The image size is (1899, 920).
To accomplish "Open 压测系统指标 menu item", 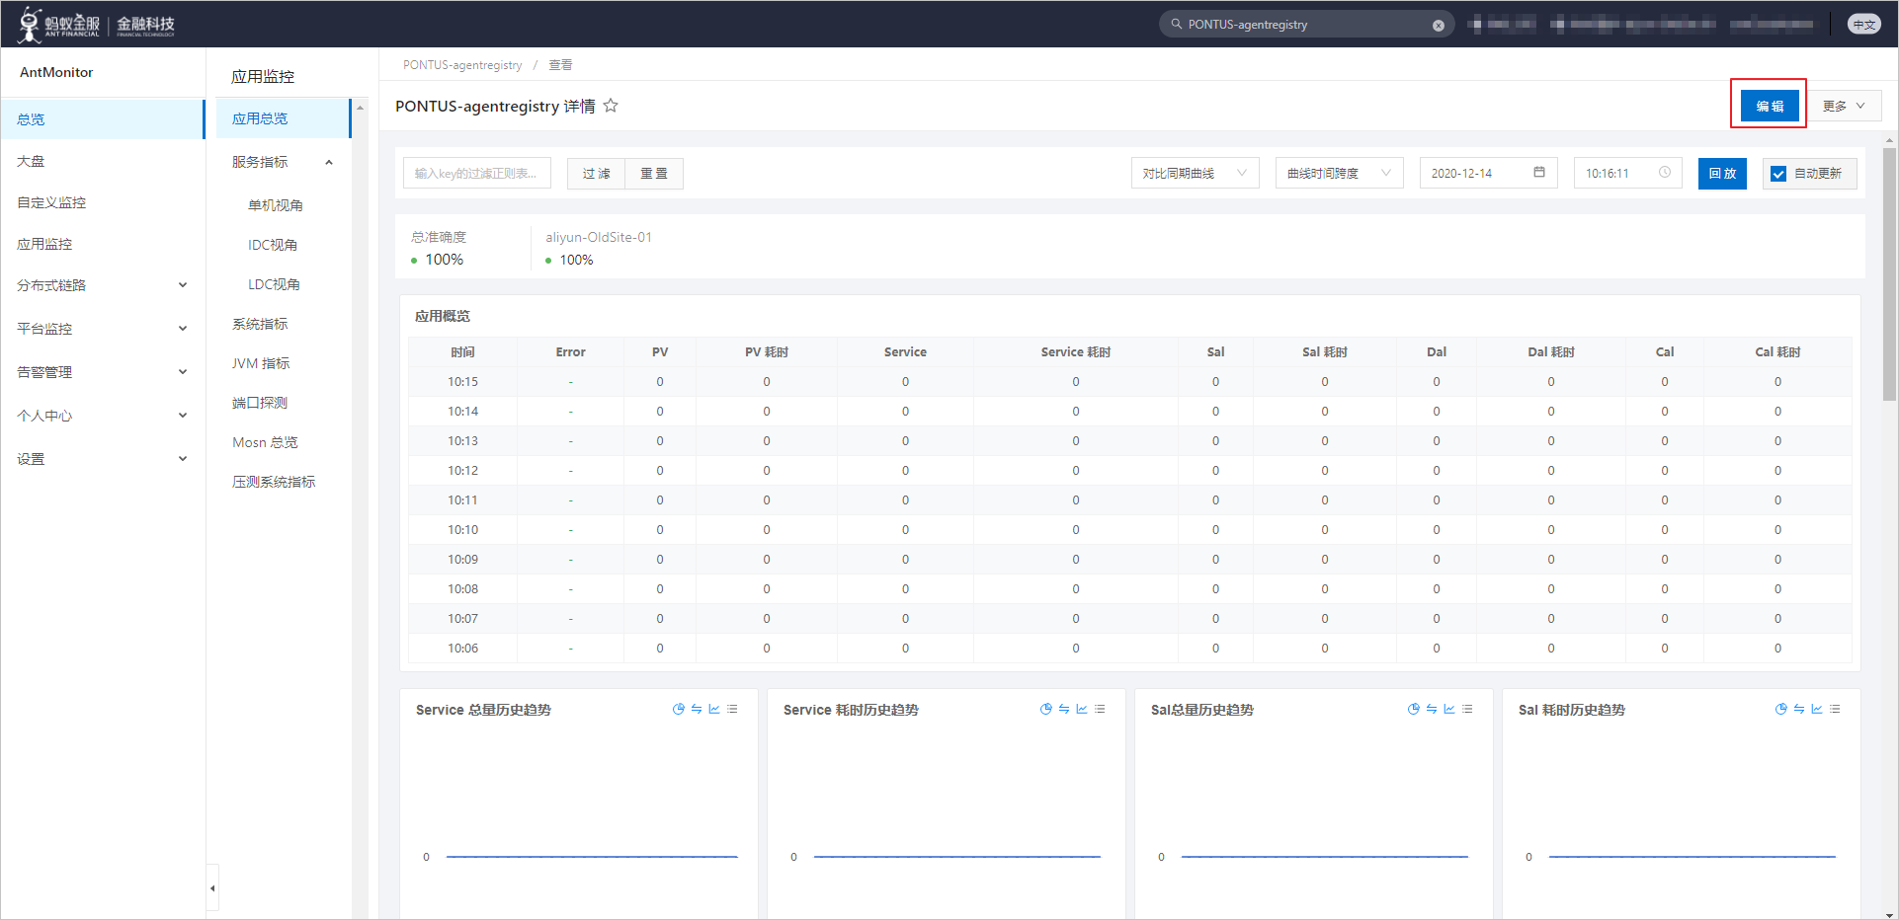I will point(274,482).
